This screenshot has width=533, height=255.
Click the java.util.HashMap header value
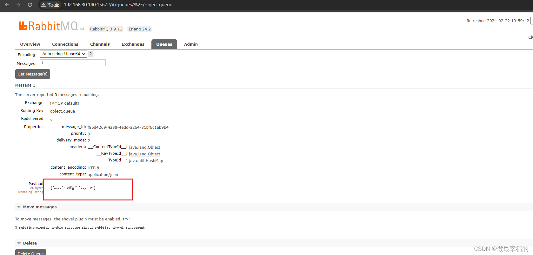pos(146,161)
